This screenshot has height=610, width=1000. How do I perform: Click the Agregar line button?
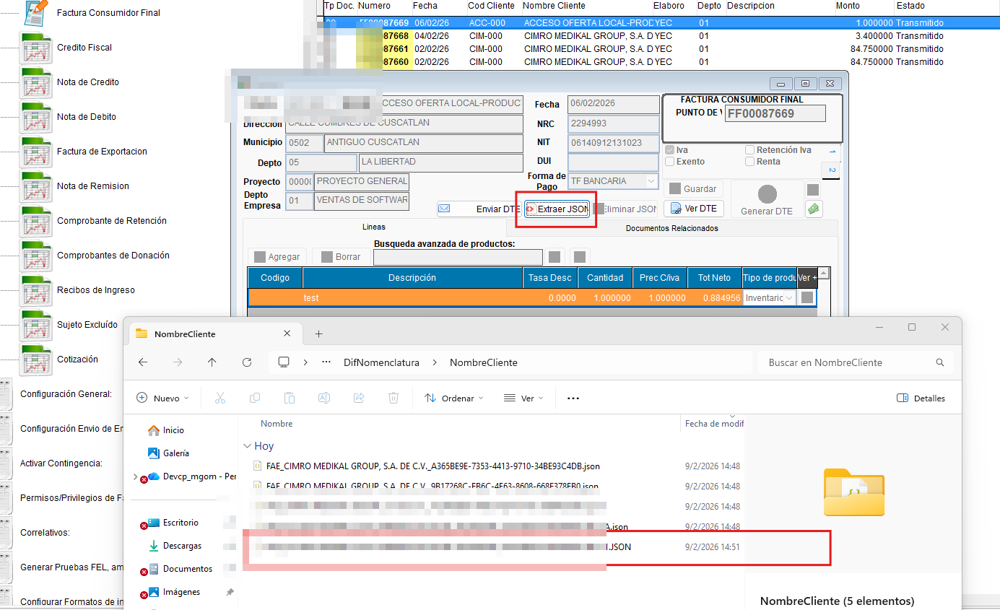pyautogui.click(x=277, y=257)
